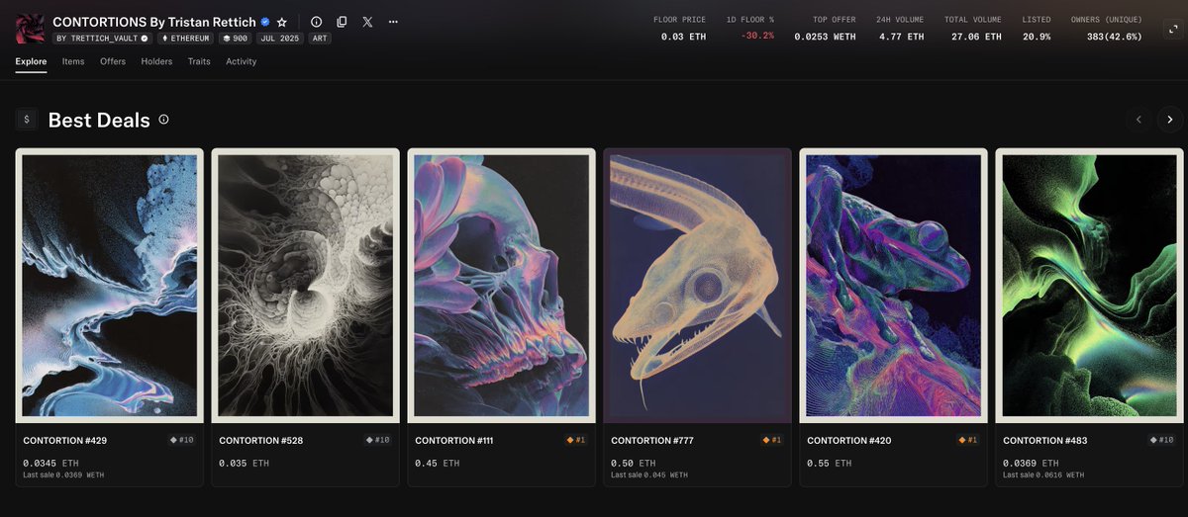Click the ART category tag
The width and height of the screenshot is (1188, 517).
point(321,39)
